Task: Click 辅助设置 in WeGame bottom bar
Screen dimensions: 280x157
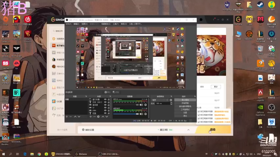Action: point(88,130)
